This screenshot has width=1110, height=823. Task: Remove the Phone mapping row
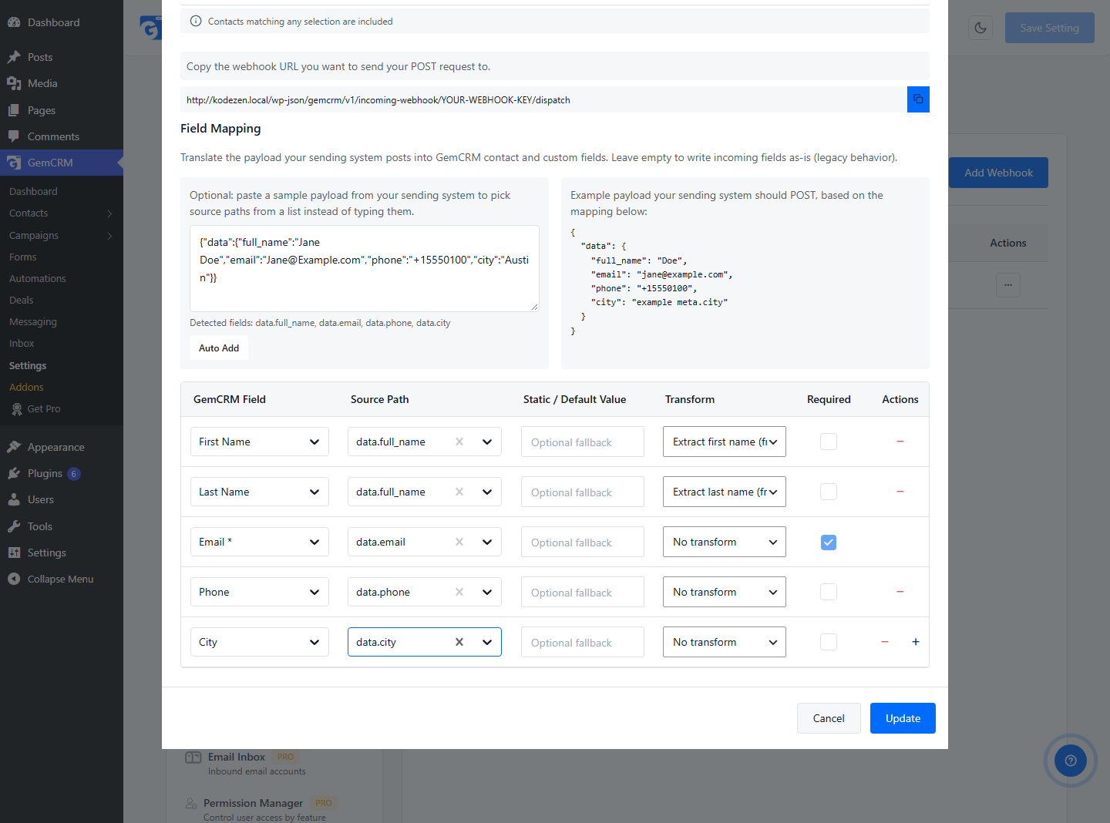tap(900, 592)
